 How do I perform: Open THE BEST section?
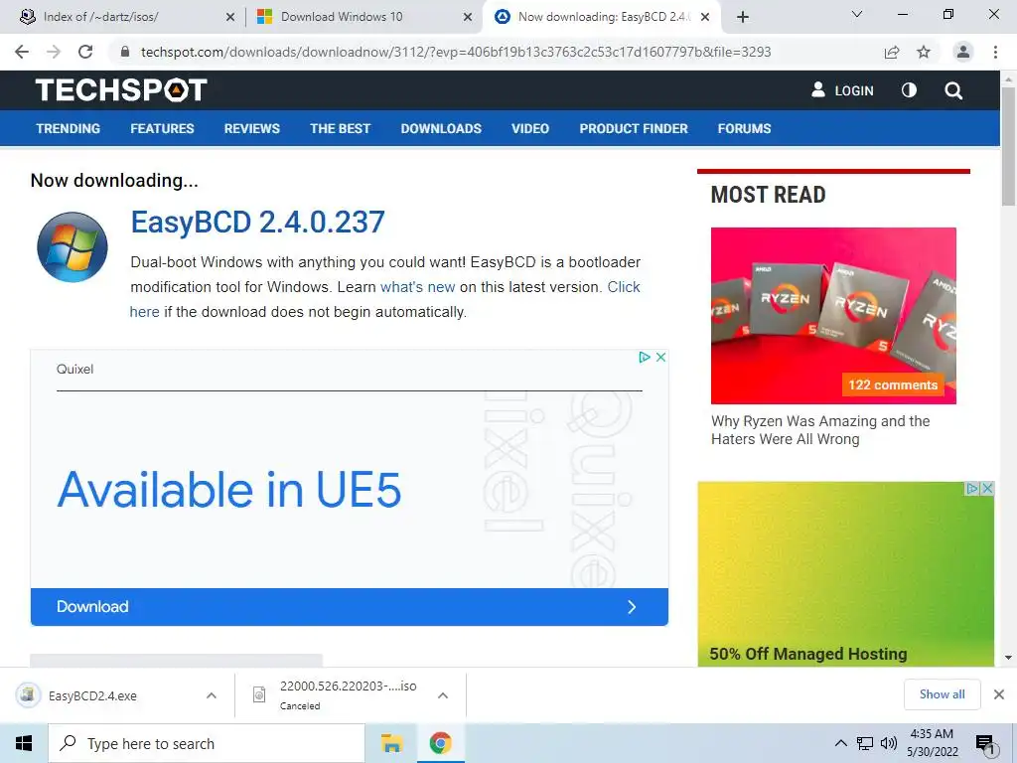(x=340, y=128)
